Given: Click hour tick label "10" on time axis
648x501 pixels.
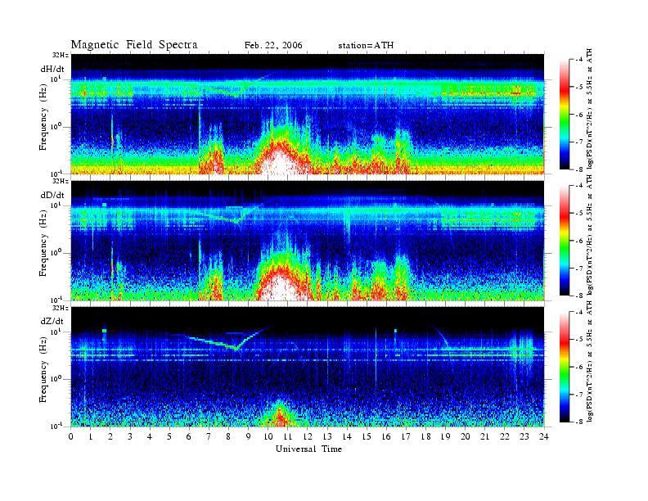Looking at the screenshot, I should pos(268,436).
